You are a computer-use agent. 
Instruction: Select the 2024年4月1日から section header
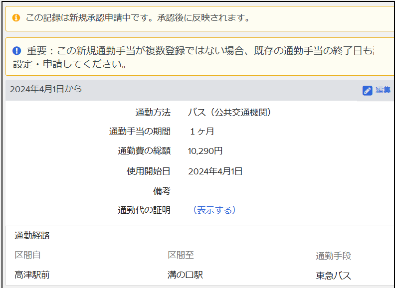click(46, 89)
